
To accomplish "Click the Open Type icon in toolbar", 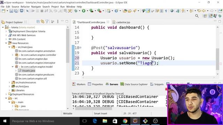I will click(125, 11).
